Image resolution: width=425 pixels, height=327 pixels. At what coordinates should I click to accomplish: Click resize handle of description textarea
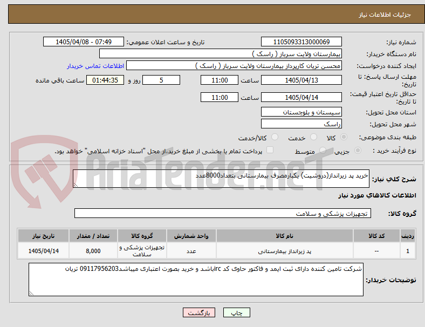[x=76, y=185]
